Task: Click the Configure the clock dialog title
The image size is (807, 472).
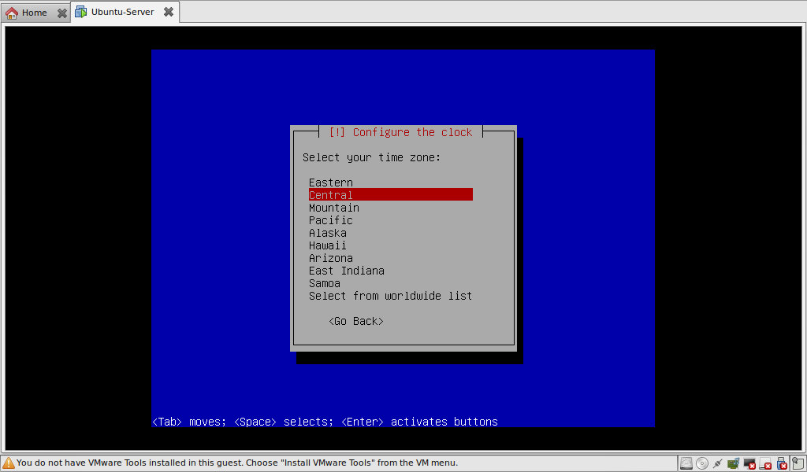Action: pyautogui.click(x=400, y=132)
